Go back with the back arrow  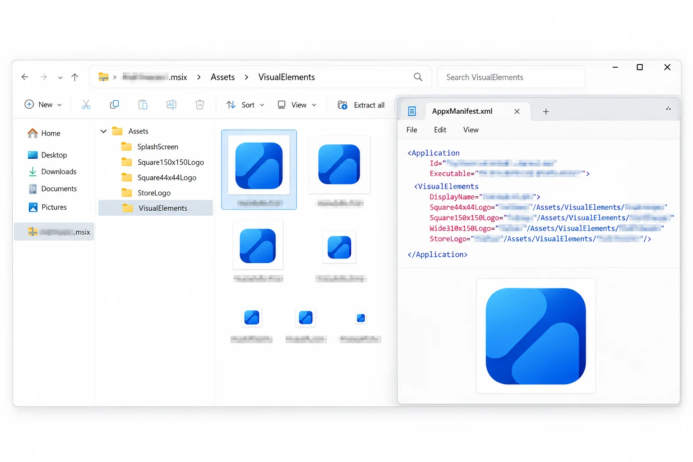pyautogui.click(x=25, y=77)
